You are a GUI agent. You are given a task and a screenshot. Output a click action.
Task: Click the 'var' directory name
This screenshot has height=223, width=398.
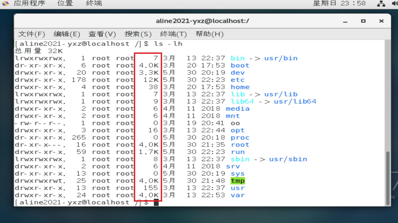click(x=237, y=195)
